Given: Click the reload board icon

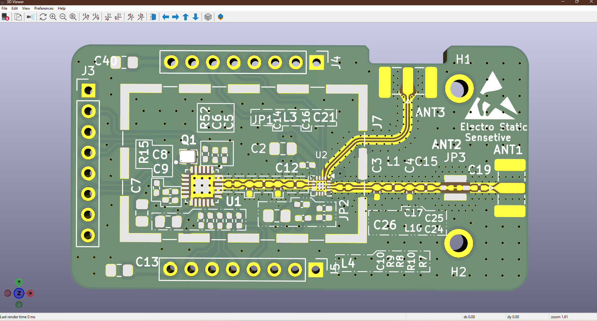Looking at the screenshot, I should point(5,17).
